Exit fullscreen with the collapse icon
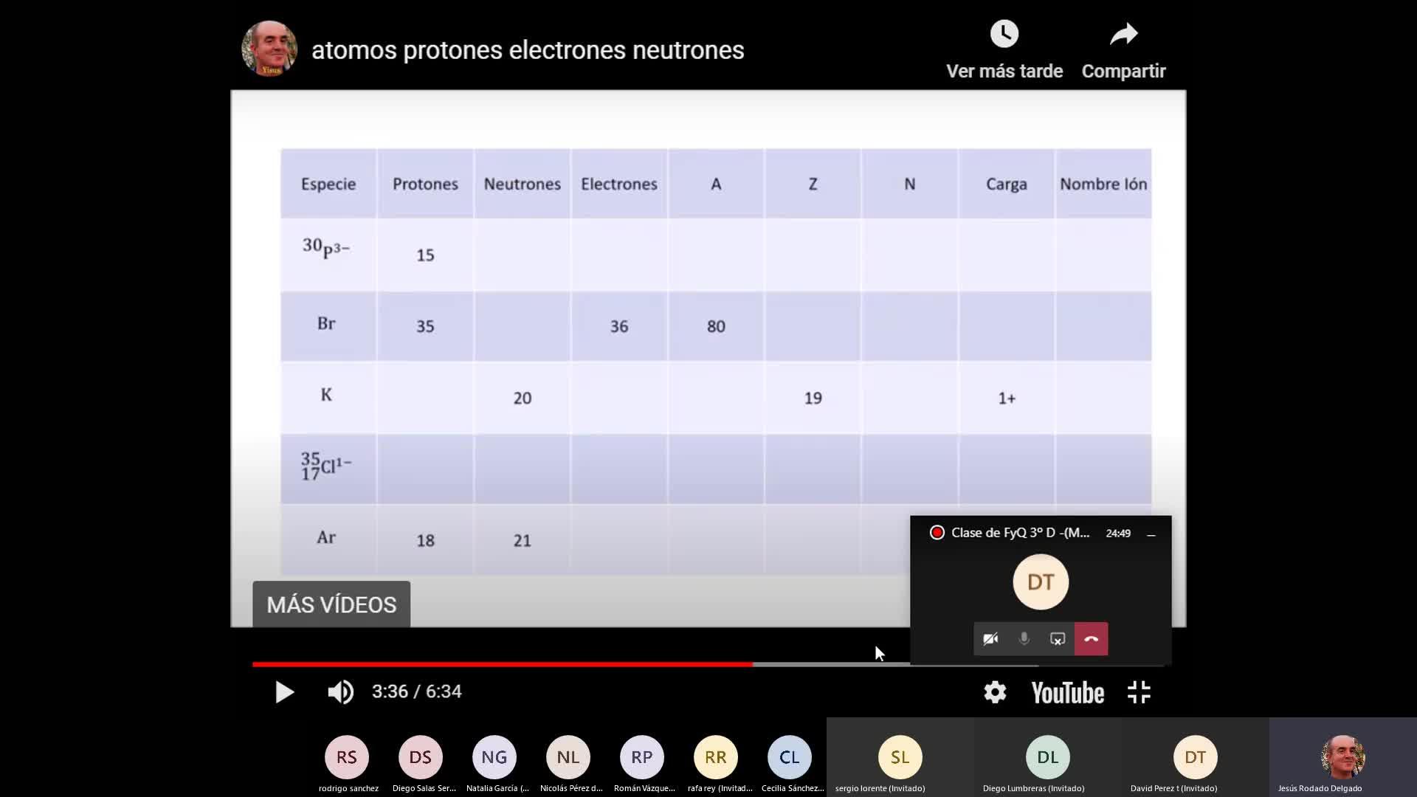 (x=1139, y=692)
